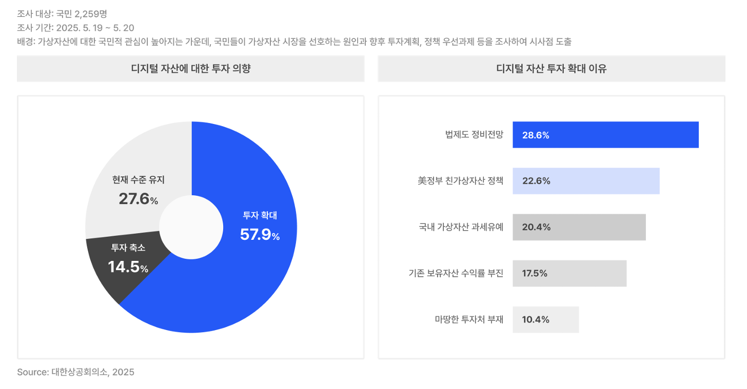Click the 美정부 친가상자산 정책 label
Image resolution: width=747 pixels, height=389 pixels.
tap(460, 181)
